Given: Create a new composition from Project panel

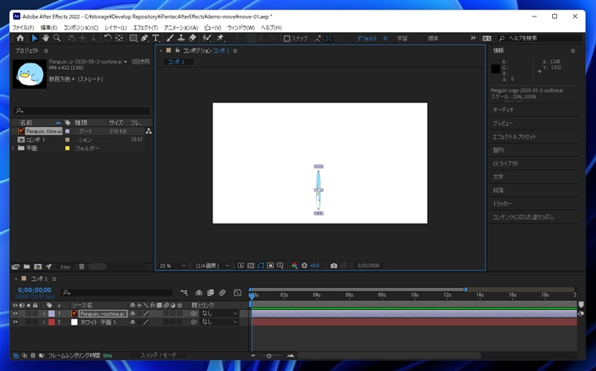Looking at the screenshot, I should [38, 267].
